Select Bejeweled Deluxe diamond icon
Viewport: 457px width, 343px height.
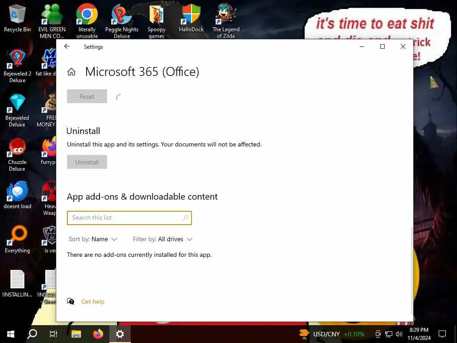17,110
